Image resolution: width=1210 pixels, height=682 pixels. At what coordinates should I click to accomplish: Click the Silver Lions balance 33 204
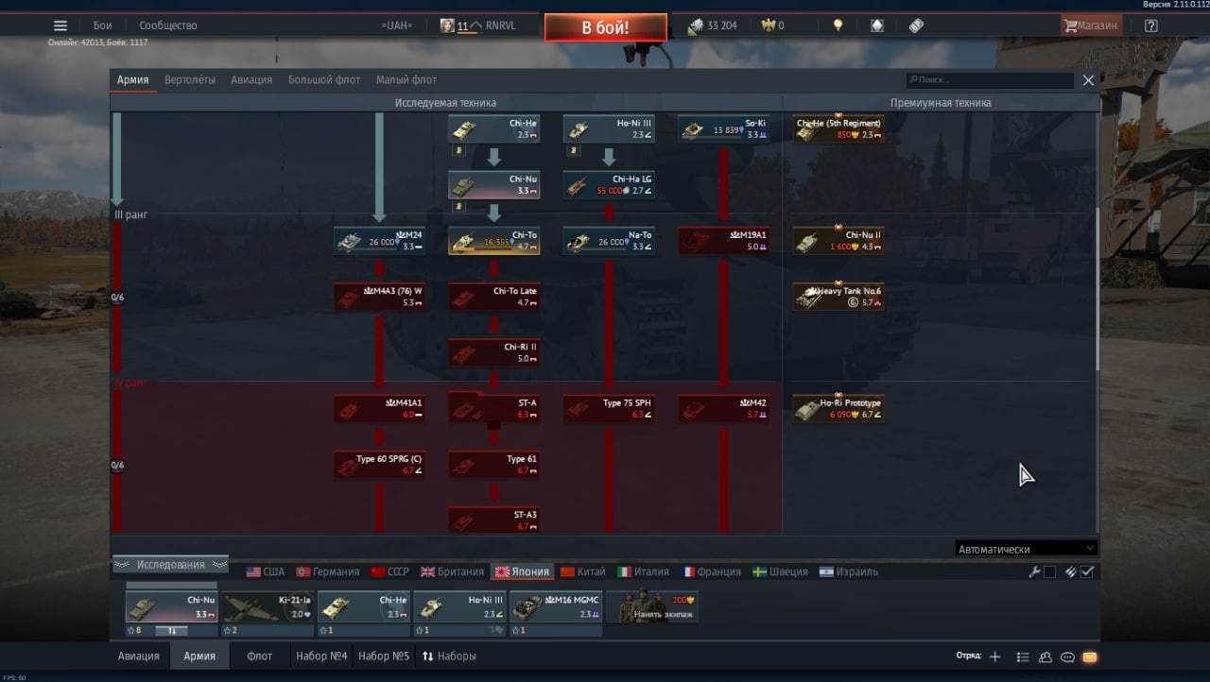point(713,26)
